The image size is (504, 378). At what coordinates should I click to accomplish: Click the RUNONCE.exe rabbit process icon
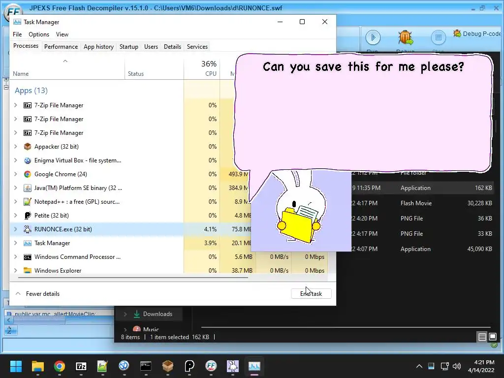28,229
